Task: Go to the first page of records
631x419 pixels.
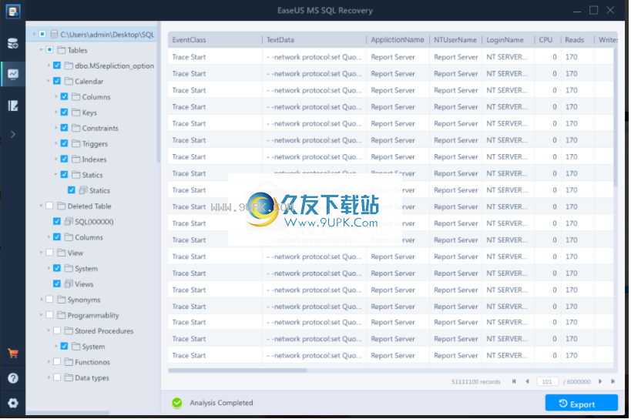Action: point(514,381)
